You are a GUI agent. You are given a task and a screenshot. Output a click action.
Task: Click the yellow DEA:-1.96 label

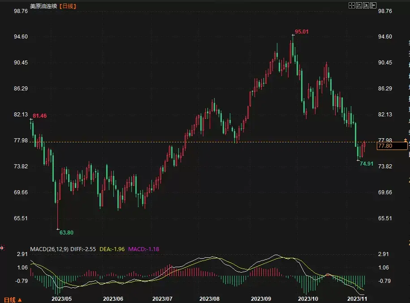click(x=112, y=248)
